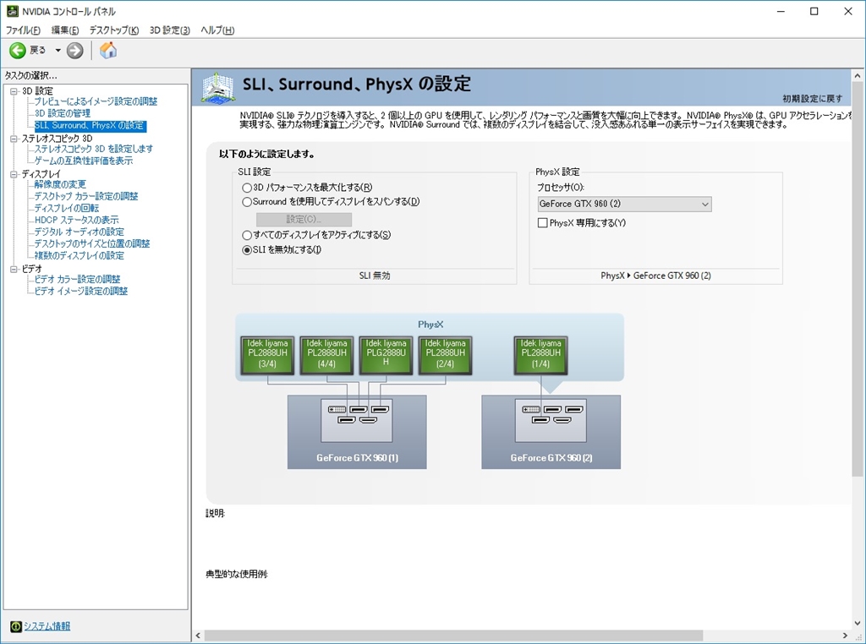This screenshot has width=866, height=644.
Task: Click the system information icon at bottom left
Action: coord(15,626)
